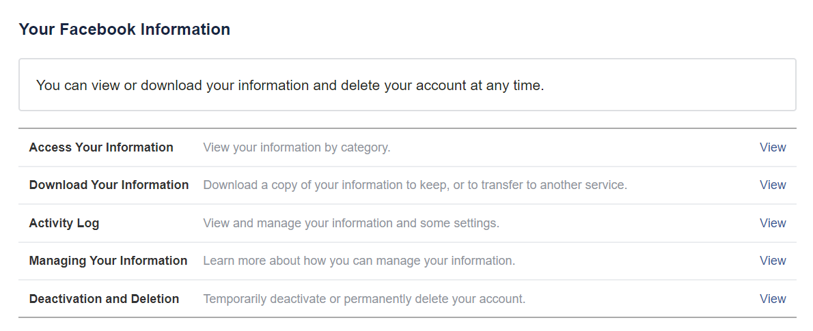The image size is (813, 331).
Task: Select the Download Your Information row title
Action: point(109,185)
